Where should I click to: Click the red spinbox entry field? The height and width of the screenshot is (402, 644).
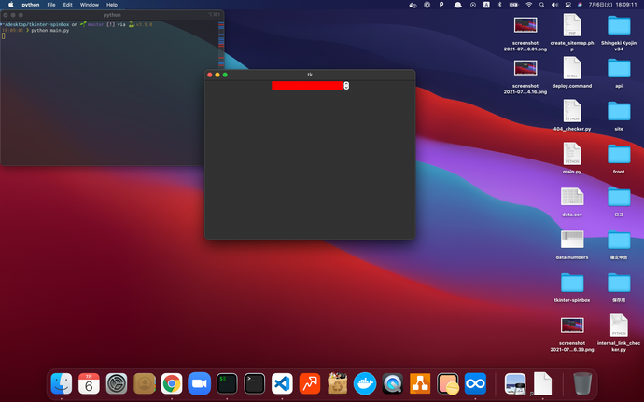(307, 86)
